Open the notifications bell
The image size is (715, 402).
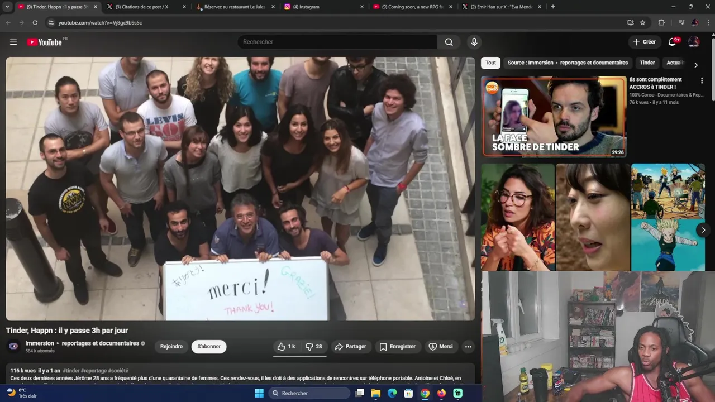point(673,42)
